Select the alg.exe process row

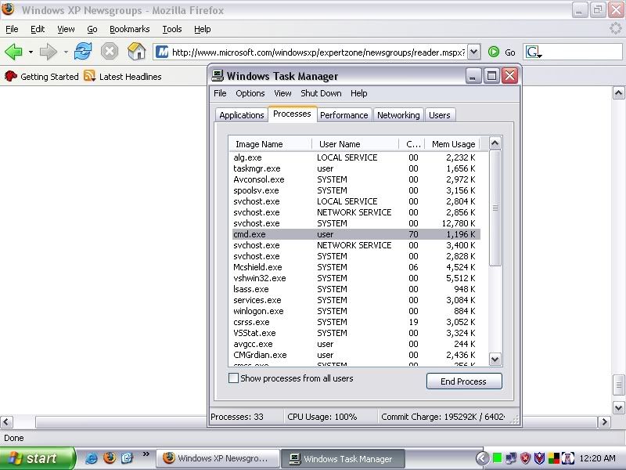[356, 157]
